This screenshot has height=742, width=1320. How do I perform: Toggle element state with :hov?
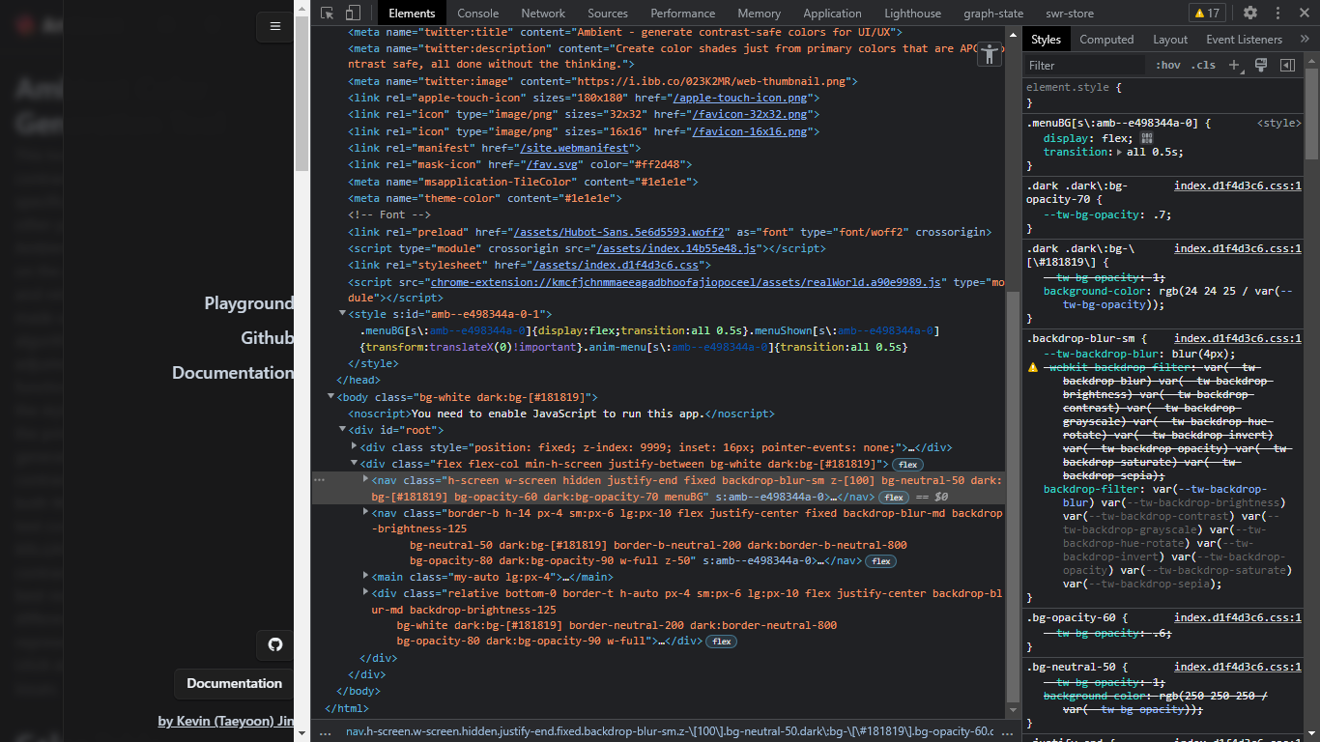tap(1167, 65)
